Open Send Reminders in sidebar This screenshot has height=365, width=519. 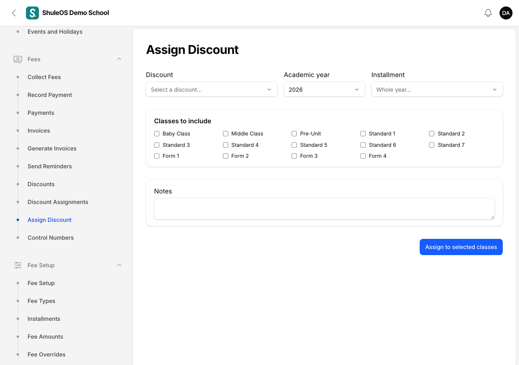click(49, 166)
